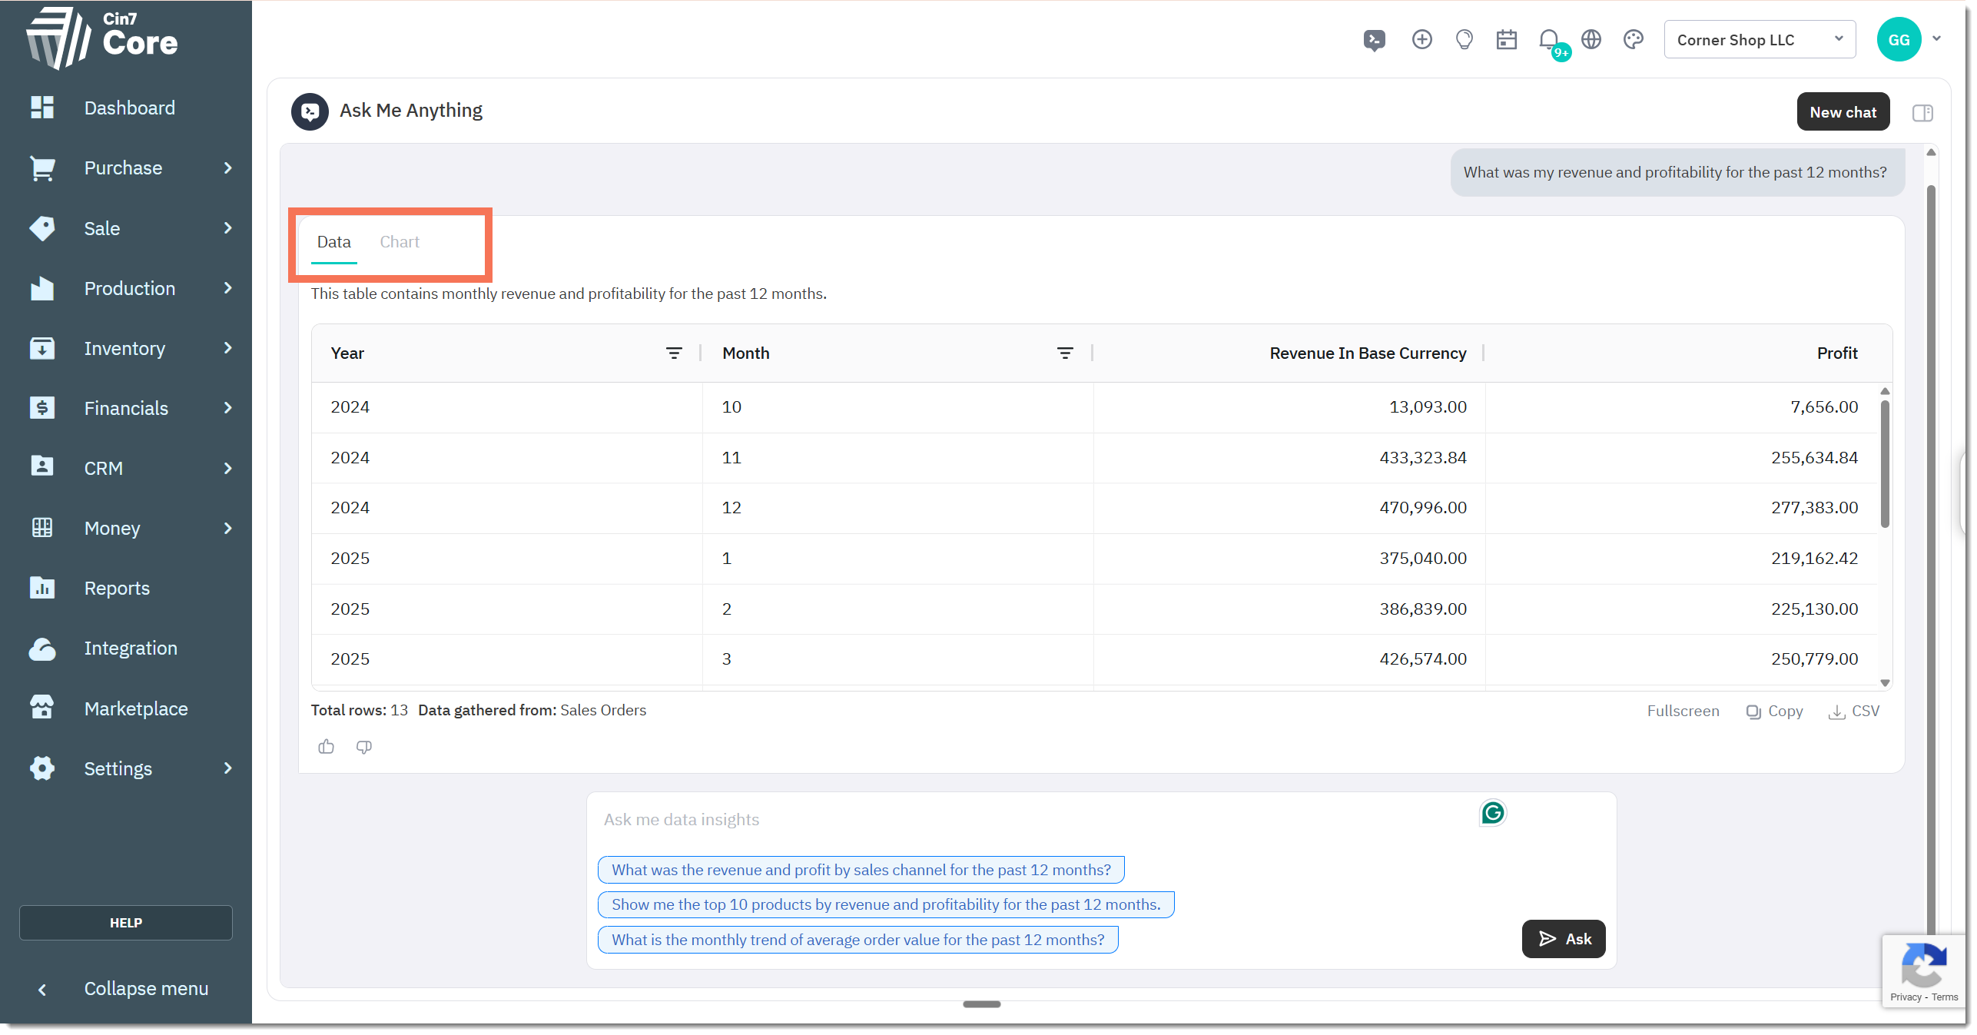
Task: Download the table as CSV
Action: 1854,711
